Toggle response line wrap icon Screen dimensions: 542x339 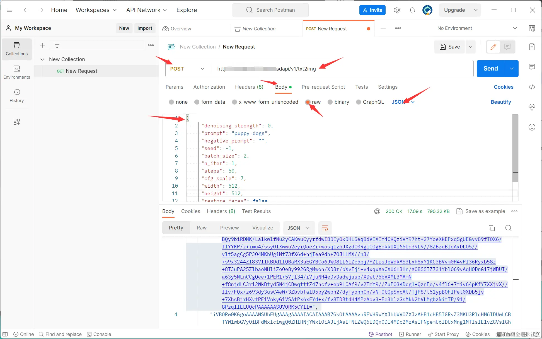point(325,228)
